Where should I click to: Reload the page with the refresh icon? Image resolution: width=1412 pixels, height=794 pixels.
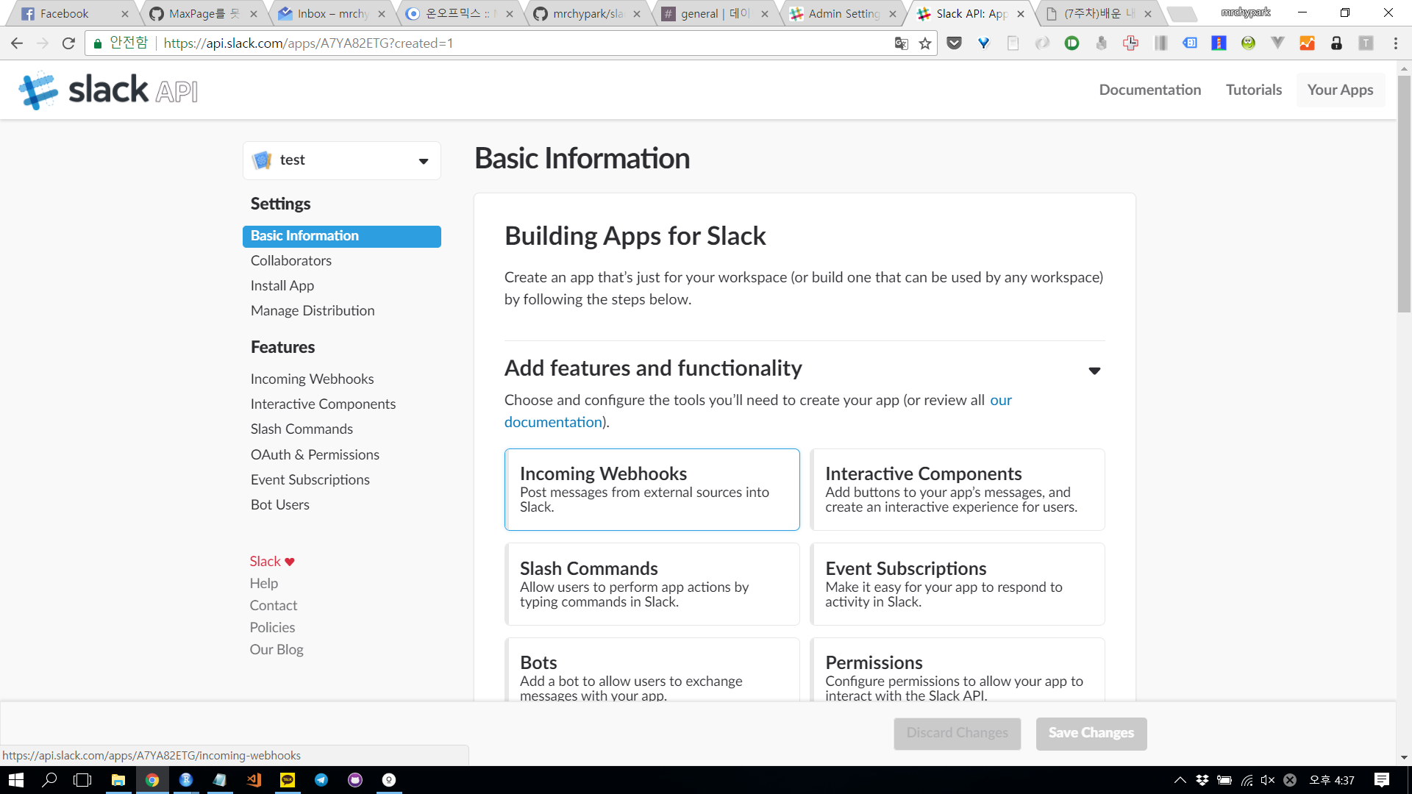point(68,43)
